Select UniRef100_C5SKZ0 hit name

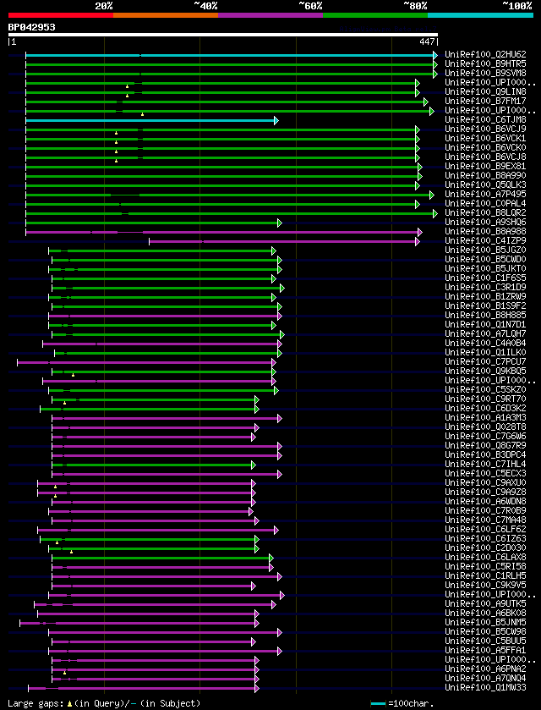tap(485, 390)
